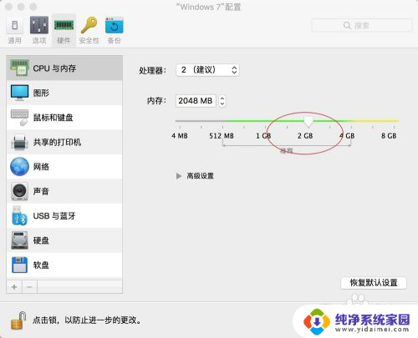Click the memory value stepper arrows
This screenshot has width=418, height=338.
click(x=222, y=101)
